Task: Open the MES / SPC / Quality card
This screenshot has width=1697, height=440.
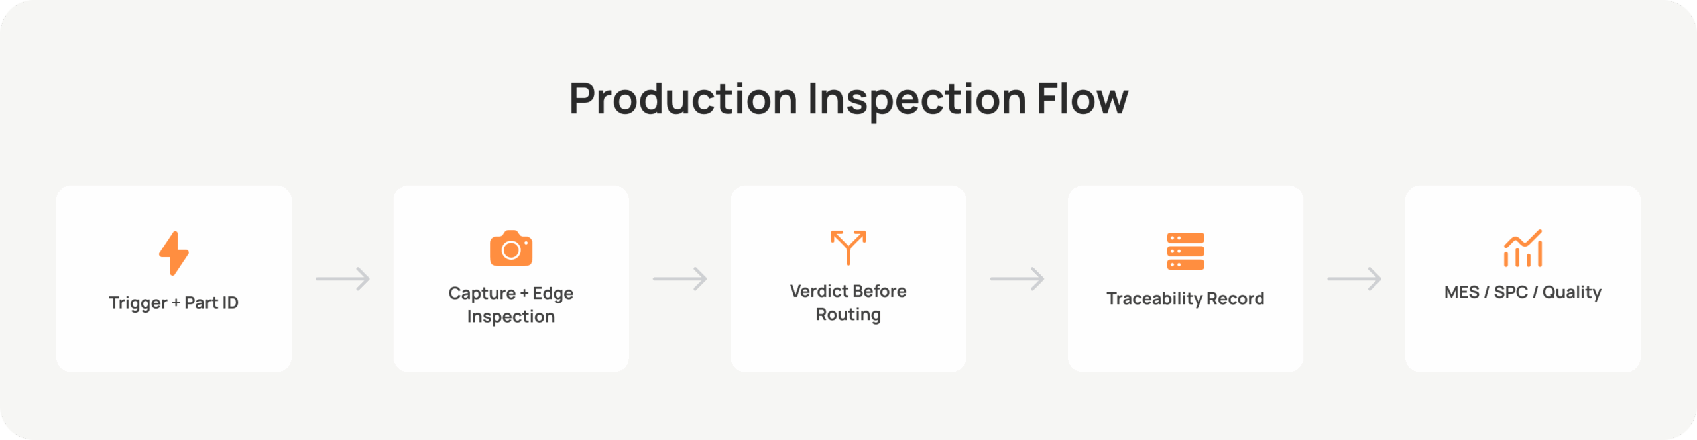Action: pos(1523,279)
